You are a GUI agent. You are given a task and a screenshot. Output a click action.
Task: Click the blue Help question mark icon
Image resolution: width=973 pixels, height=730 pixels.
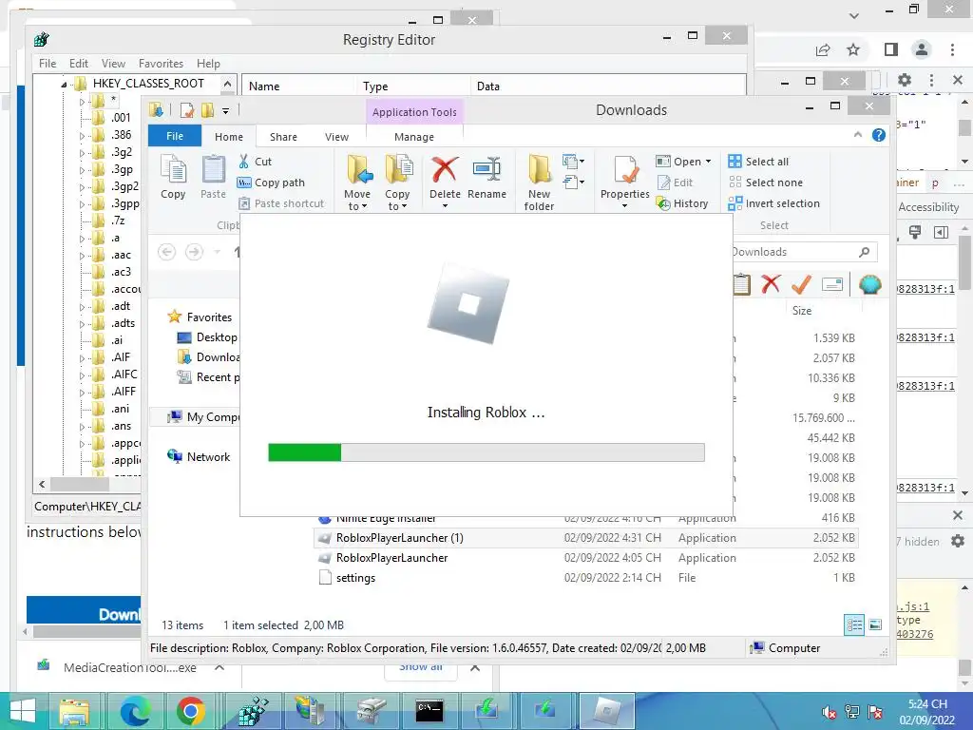click(x=879, y=135)
